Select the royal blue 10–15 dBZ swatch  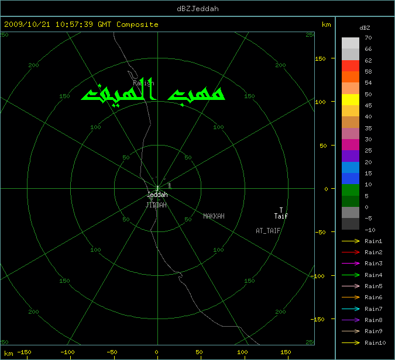[351, 178]
